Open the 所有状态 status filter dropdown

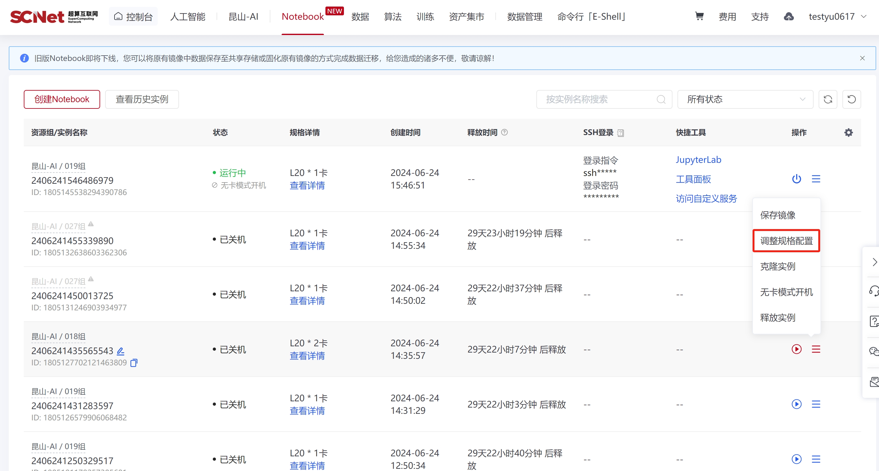[x=745, y=99]
